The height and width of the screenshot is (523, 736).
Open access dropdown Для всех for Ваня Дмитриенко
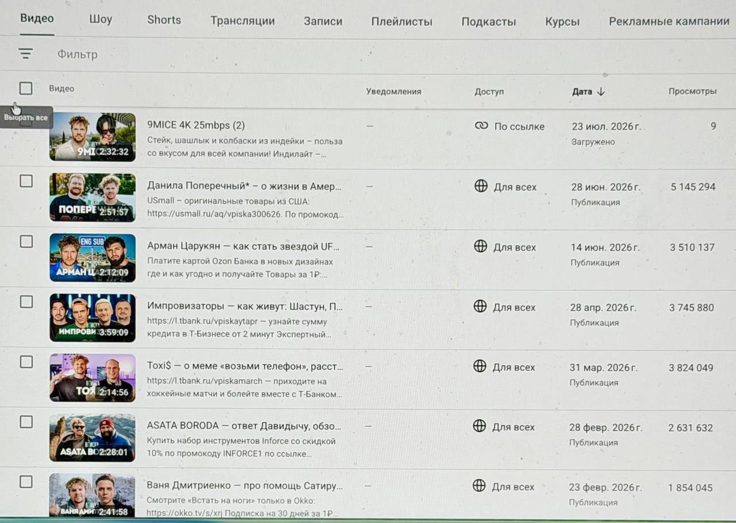coord(504,486)
